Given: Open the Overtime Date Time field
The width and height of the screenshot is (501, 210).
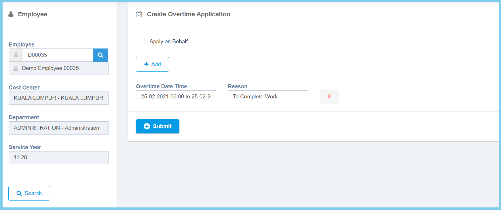Looking at the screenshot, I should (x=176, y=97).
